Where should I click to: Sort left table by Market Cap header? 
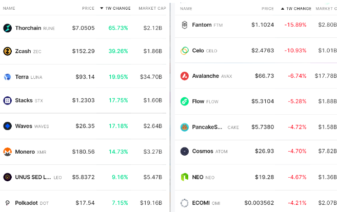tap(152, 9)
